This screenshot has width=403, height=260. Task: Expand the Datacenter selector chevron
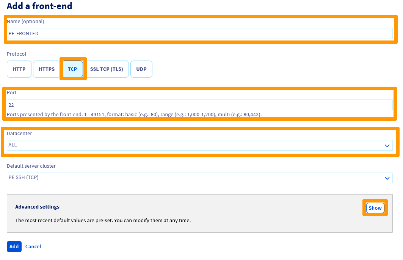coord(387,145)
